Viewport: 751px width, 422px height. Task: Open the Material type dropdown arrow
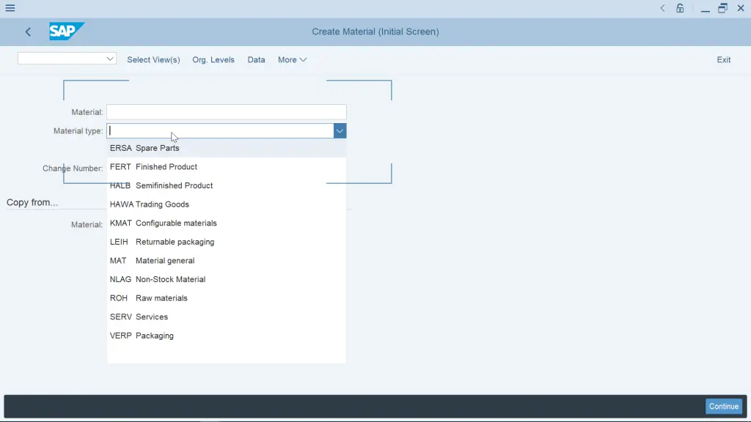339,130
